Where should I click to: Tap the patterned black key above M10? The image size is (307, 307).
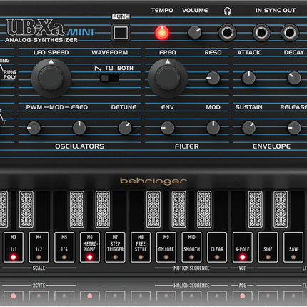(x=179, y=209)
